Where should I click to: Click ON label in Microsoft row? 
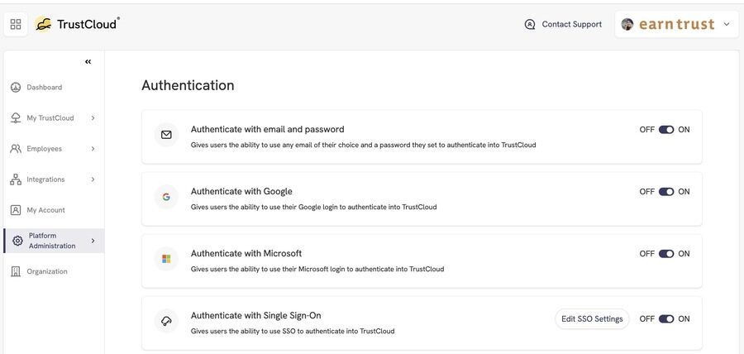pyautogui.click(x=684, y=254)
